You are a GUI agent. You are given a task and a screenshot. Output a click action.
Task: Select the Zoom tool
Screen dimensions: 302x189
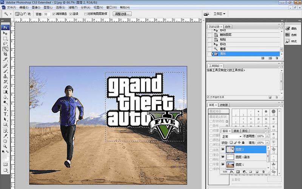tap(5, 146)
